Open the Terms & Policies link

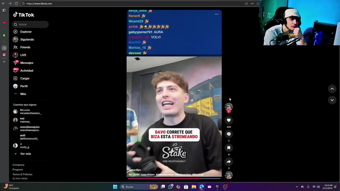point(22,174)
